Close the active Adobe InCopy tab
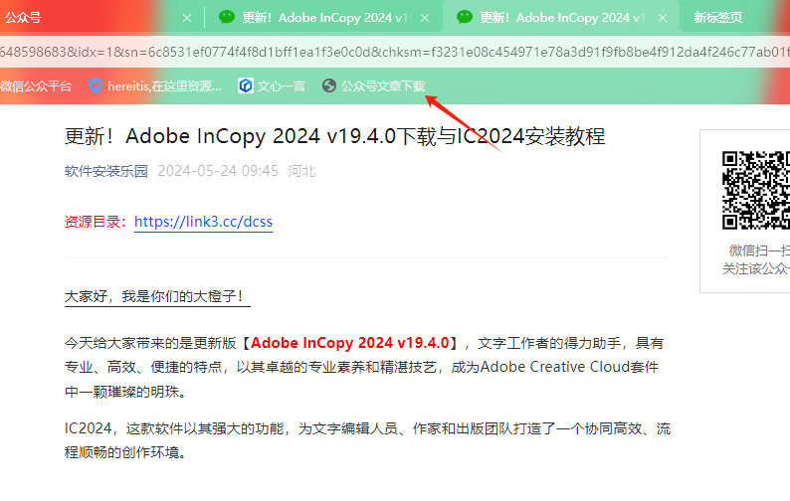The width and height of the screenshot is (790, 501). [x=663, y=18]
